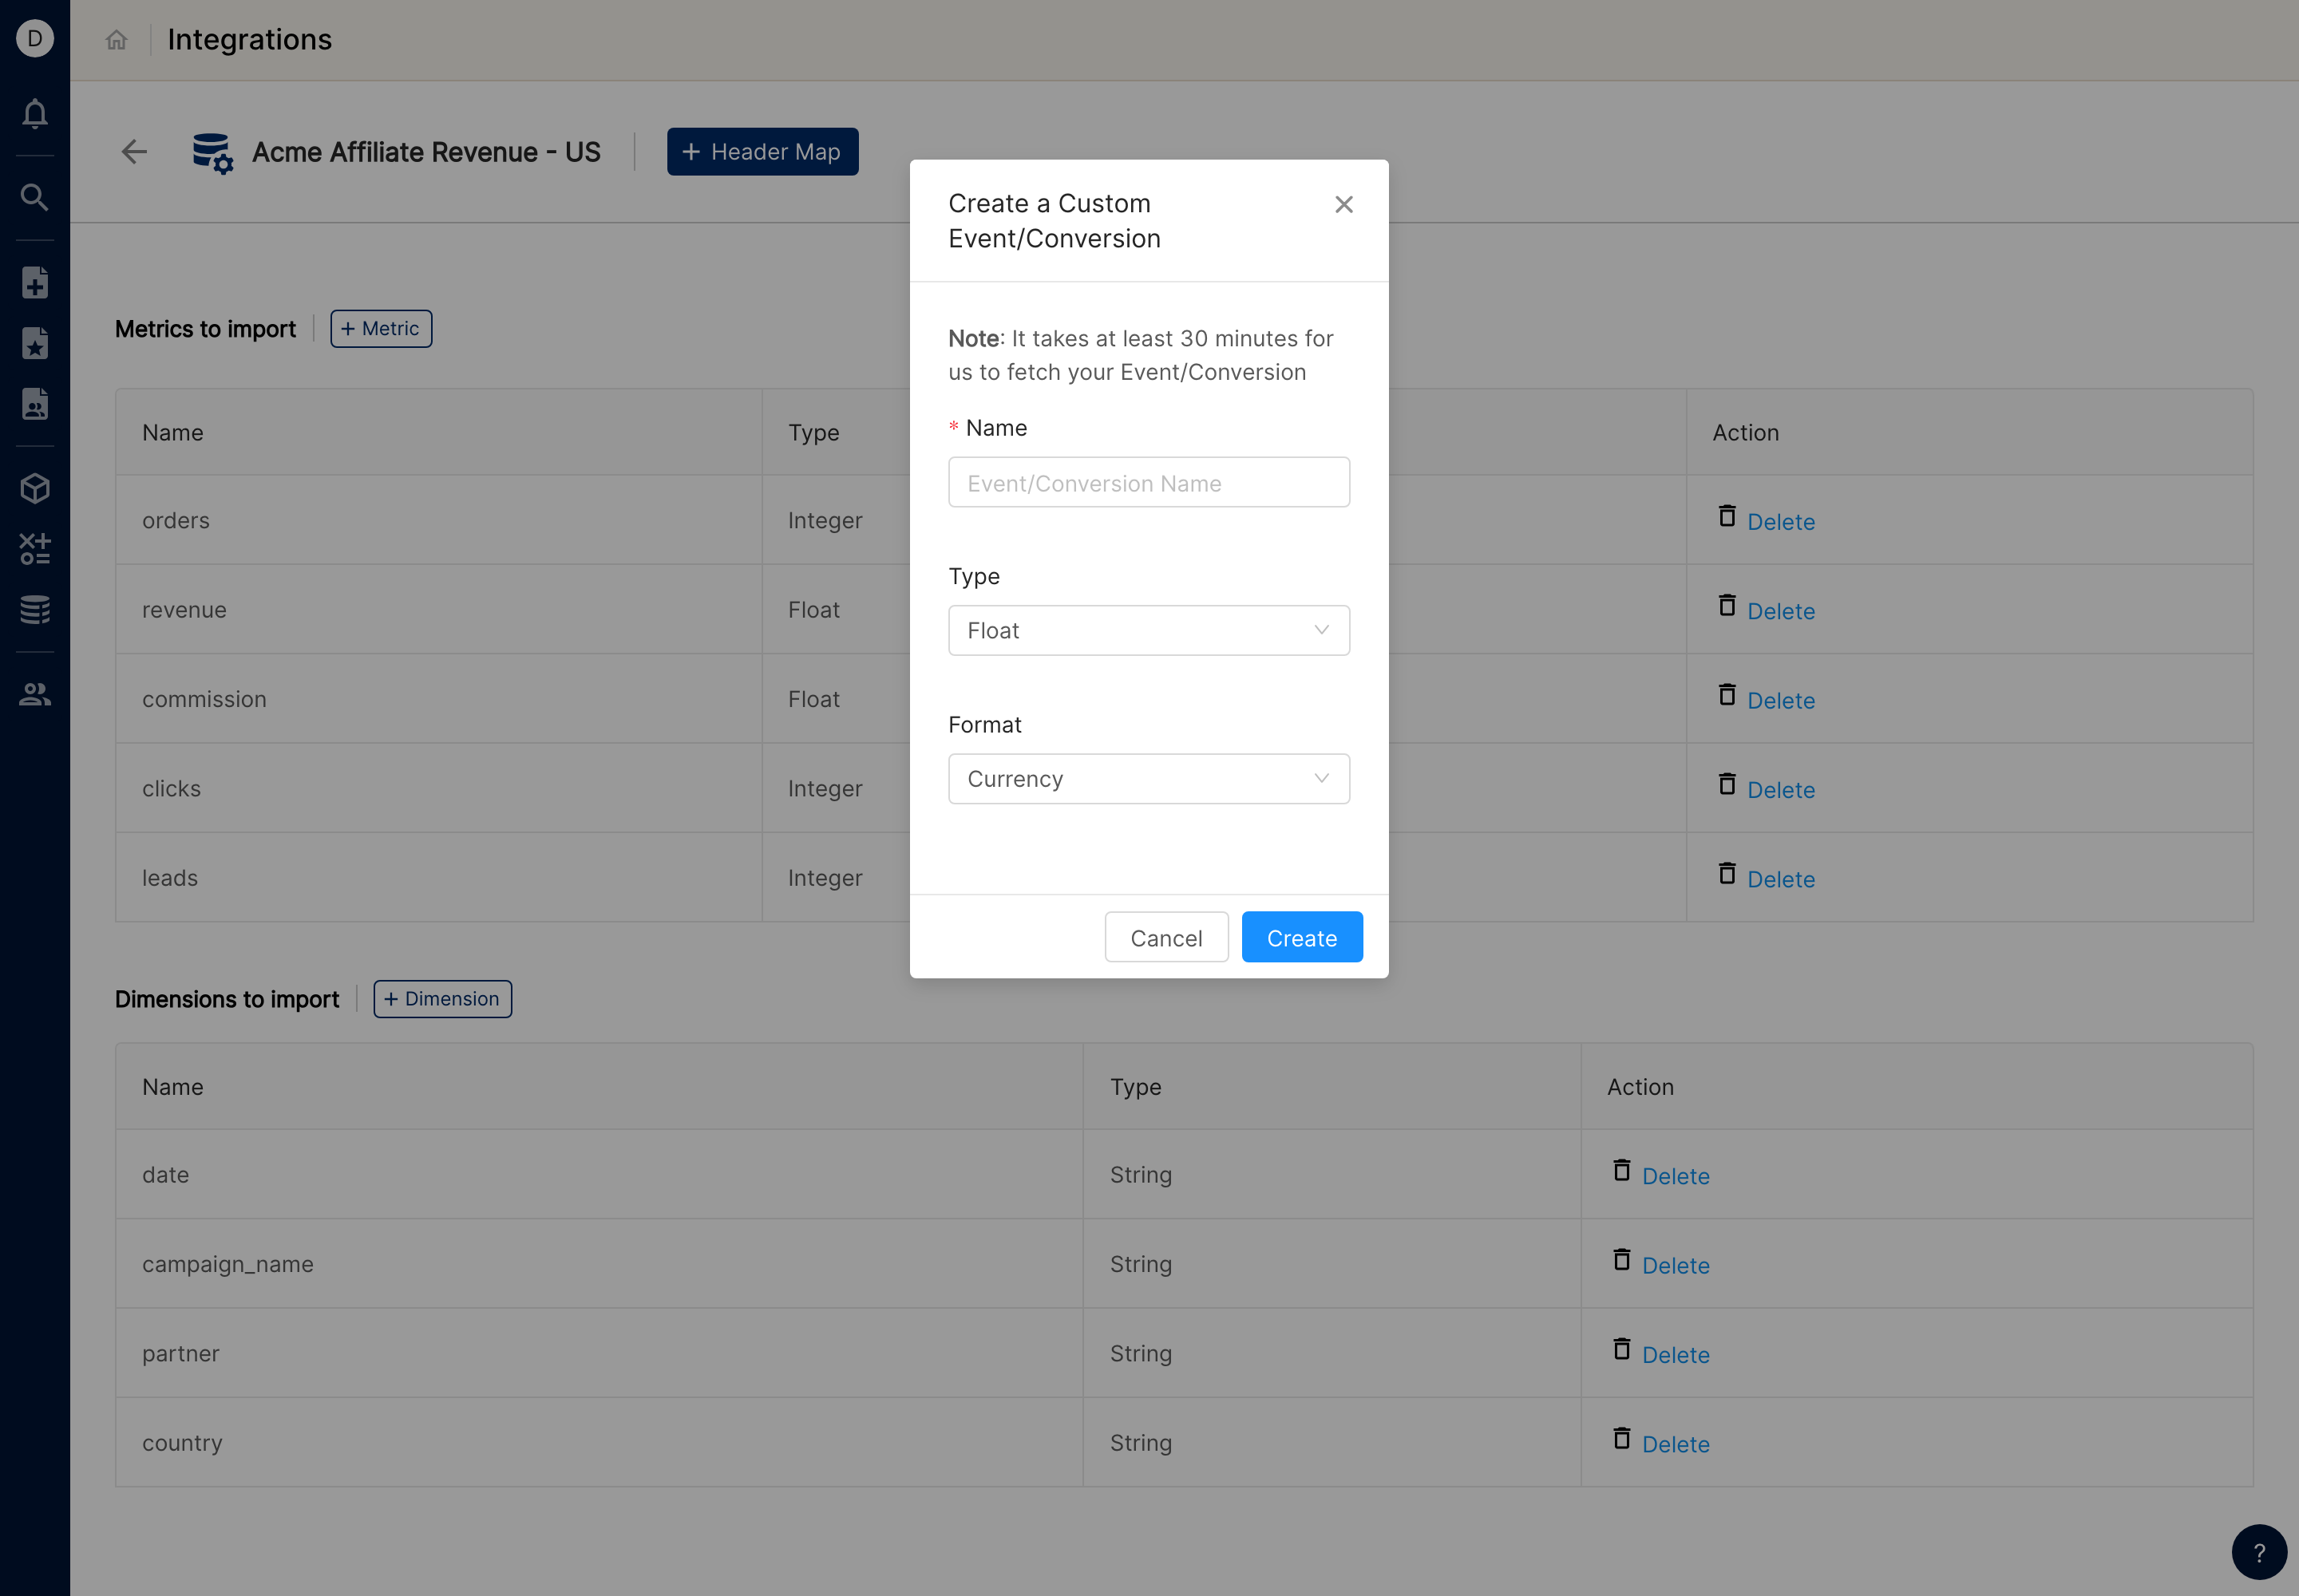Click the back arrow beside integration name

click(x=134, y=152)
